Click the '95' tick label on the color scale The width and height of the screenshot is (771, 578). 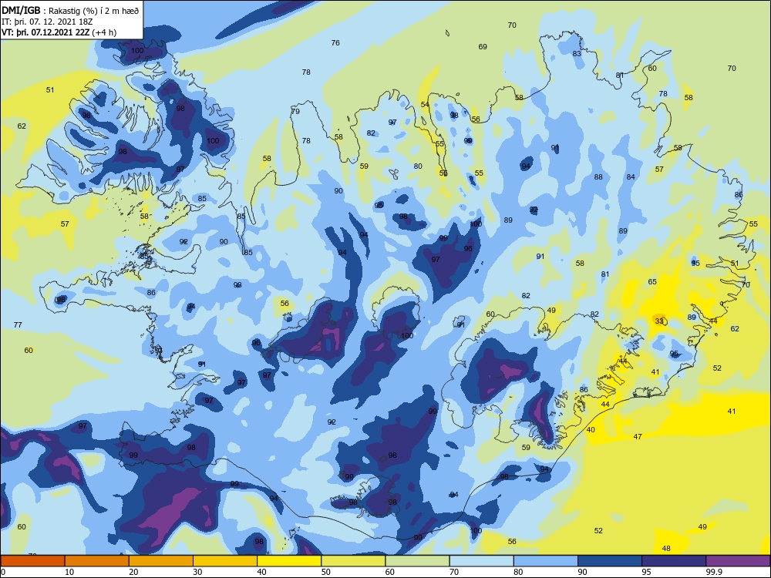point(646,572)
